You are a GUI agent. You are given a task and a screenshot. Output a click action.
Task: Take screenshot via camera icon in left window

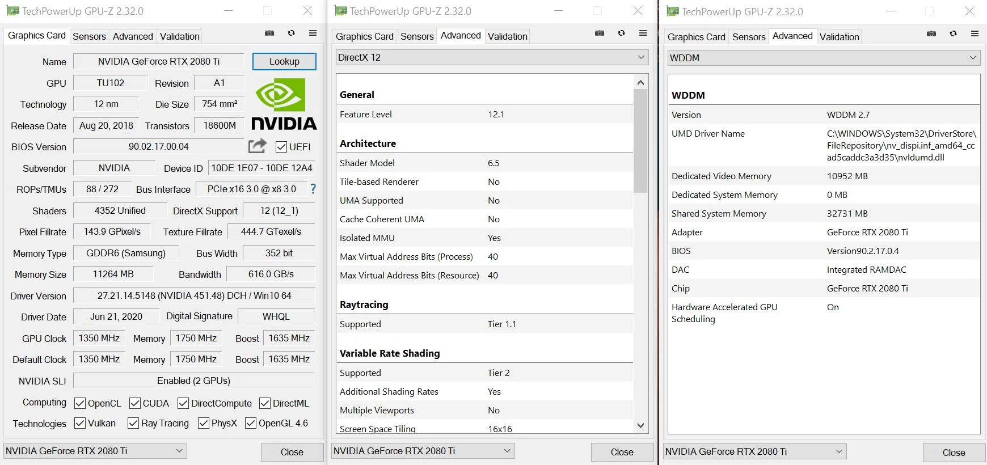point(269,33)
